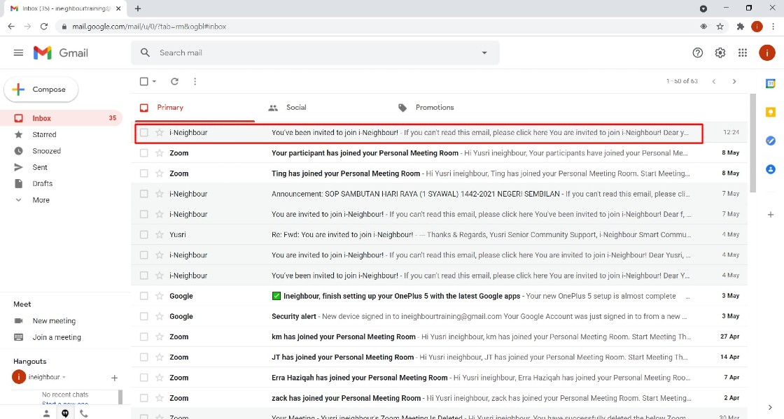Open Hangouts conversations icon
784x419 pixels.
click(x=65, y=413)
